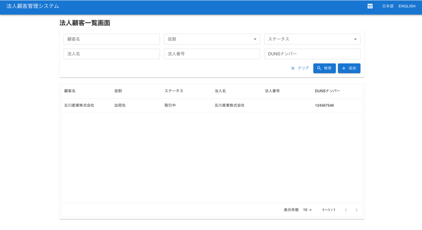Screen dimensions: 422x230
Task: Focus the 法人番号 search field
Action: pos(212,54)
